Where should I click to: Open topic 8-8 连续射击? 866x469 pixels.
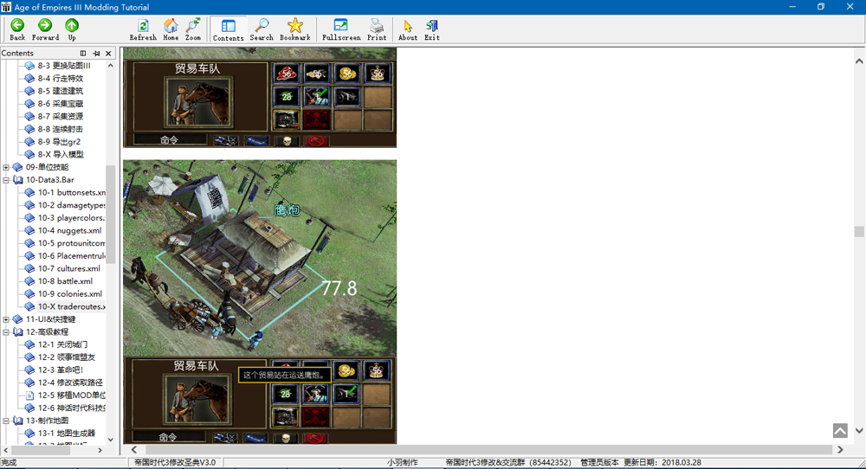point(61,129)
